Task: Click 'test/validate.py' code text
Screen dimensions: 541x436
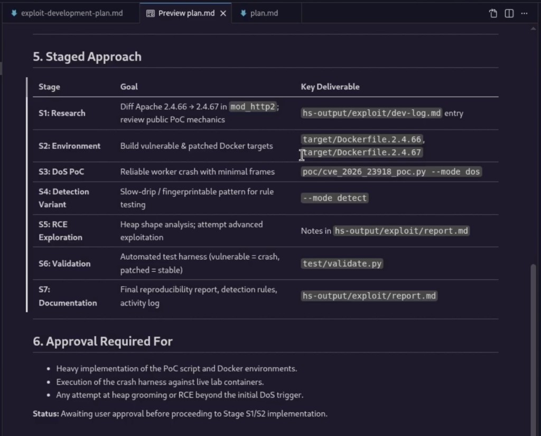Action: pyautogui.click(x=342, y=264)
